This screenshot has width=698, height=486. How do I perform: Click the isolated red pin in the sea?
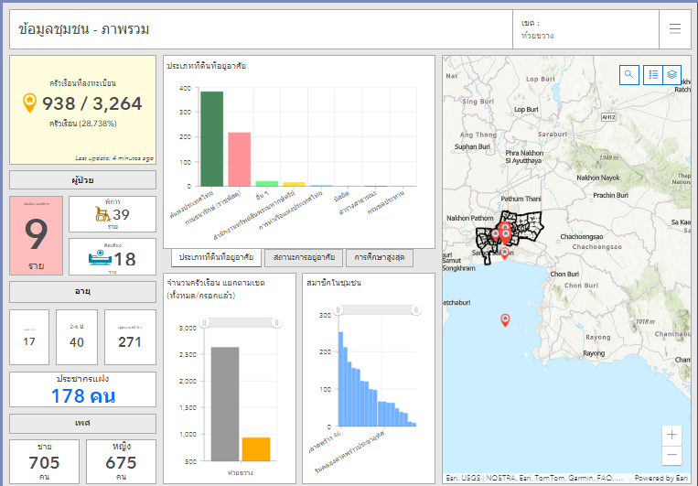504,319
